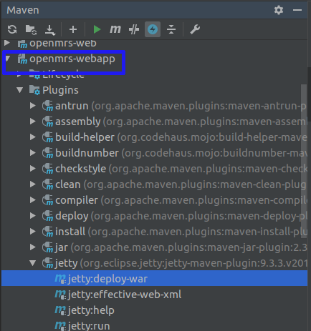Collapse the openmrs-webapp module

coord(8,59)
